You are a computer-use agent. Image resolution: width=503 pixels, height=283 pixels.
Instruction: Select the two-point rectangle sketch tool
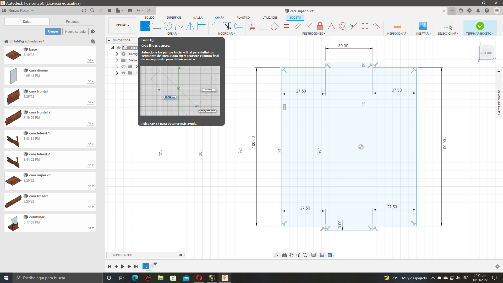click(x=156, y=26)
